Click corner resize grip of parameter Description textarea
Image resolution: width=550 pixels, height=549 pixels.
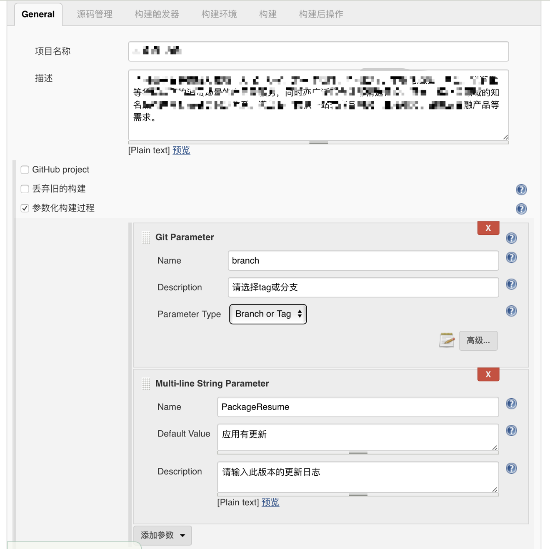[x=495, y=489]
